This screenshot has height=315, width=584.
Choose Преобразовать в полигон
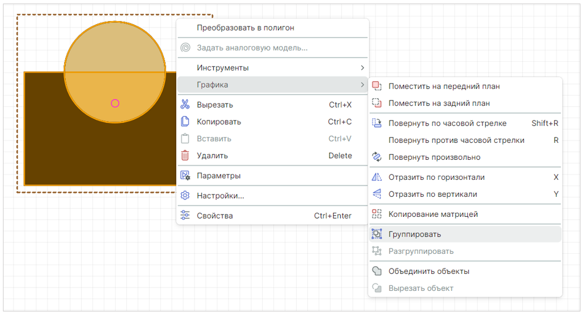(246, 28)
